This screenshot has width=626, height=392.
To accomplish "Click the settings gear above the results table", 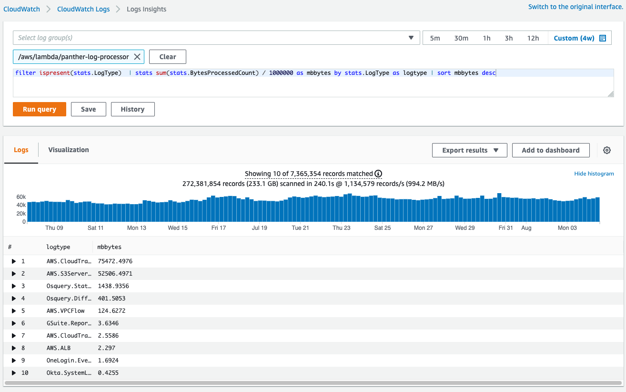I will tap(607, 150).
